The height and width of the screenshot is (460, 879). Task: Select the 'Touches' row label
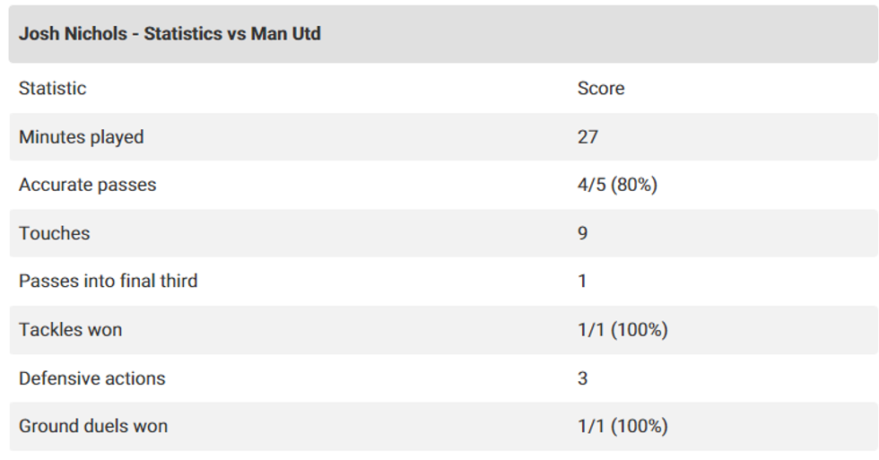tap(55, 233)
